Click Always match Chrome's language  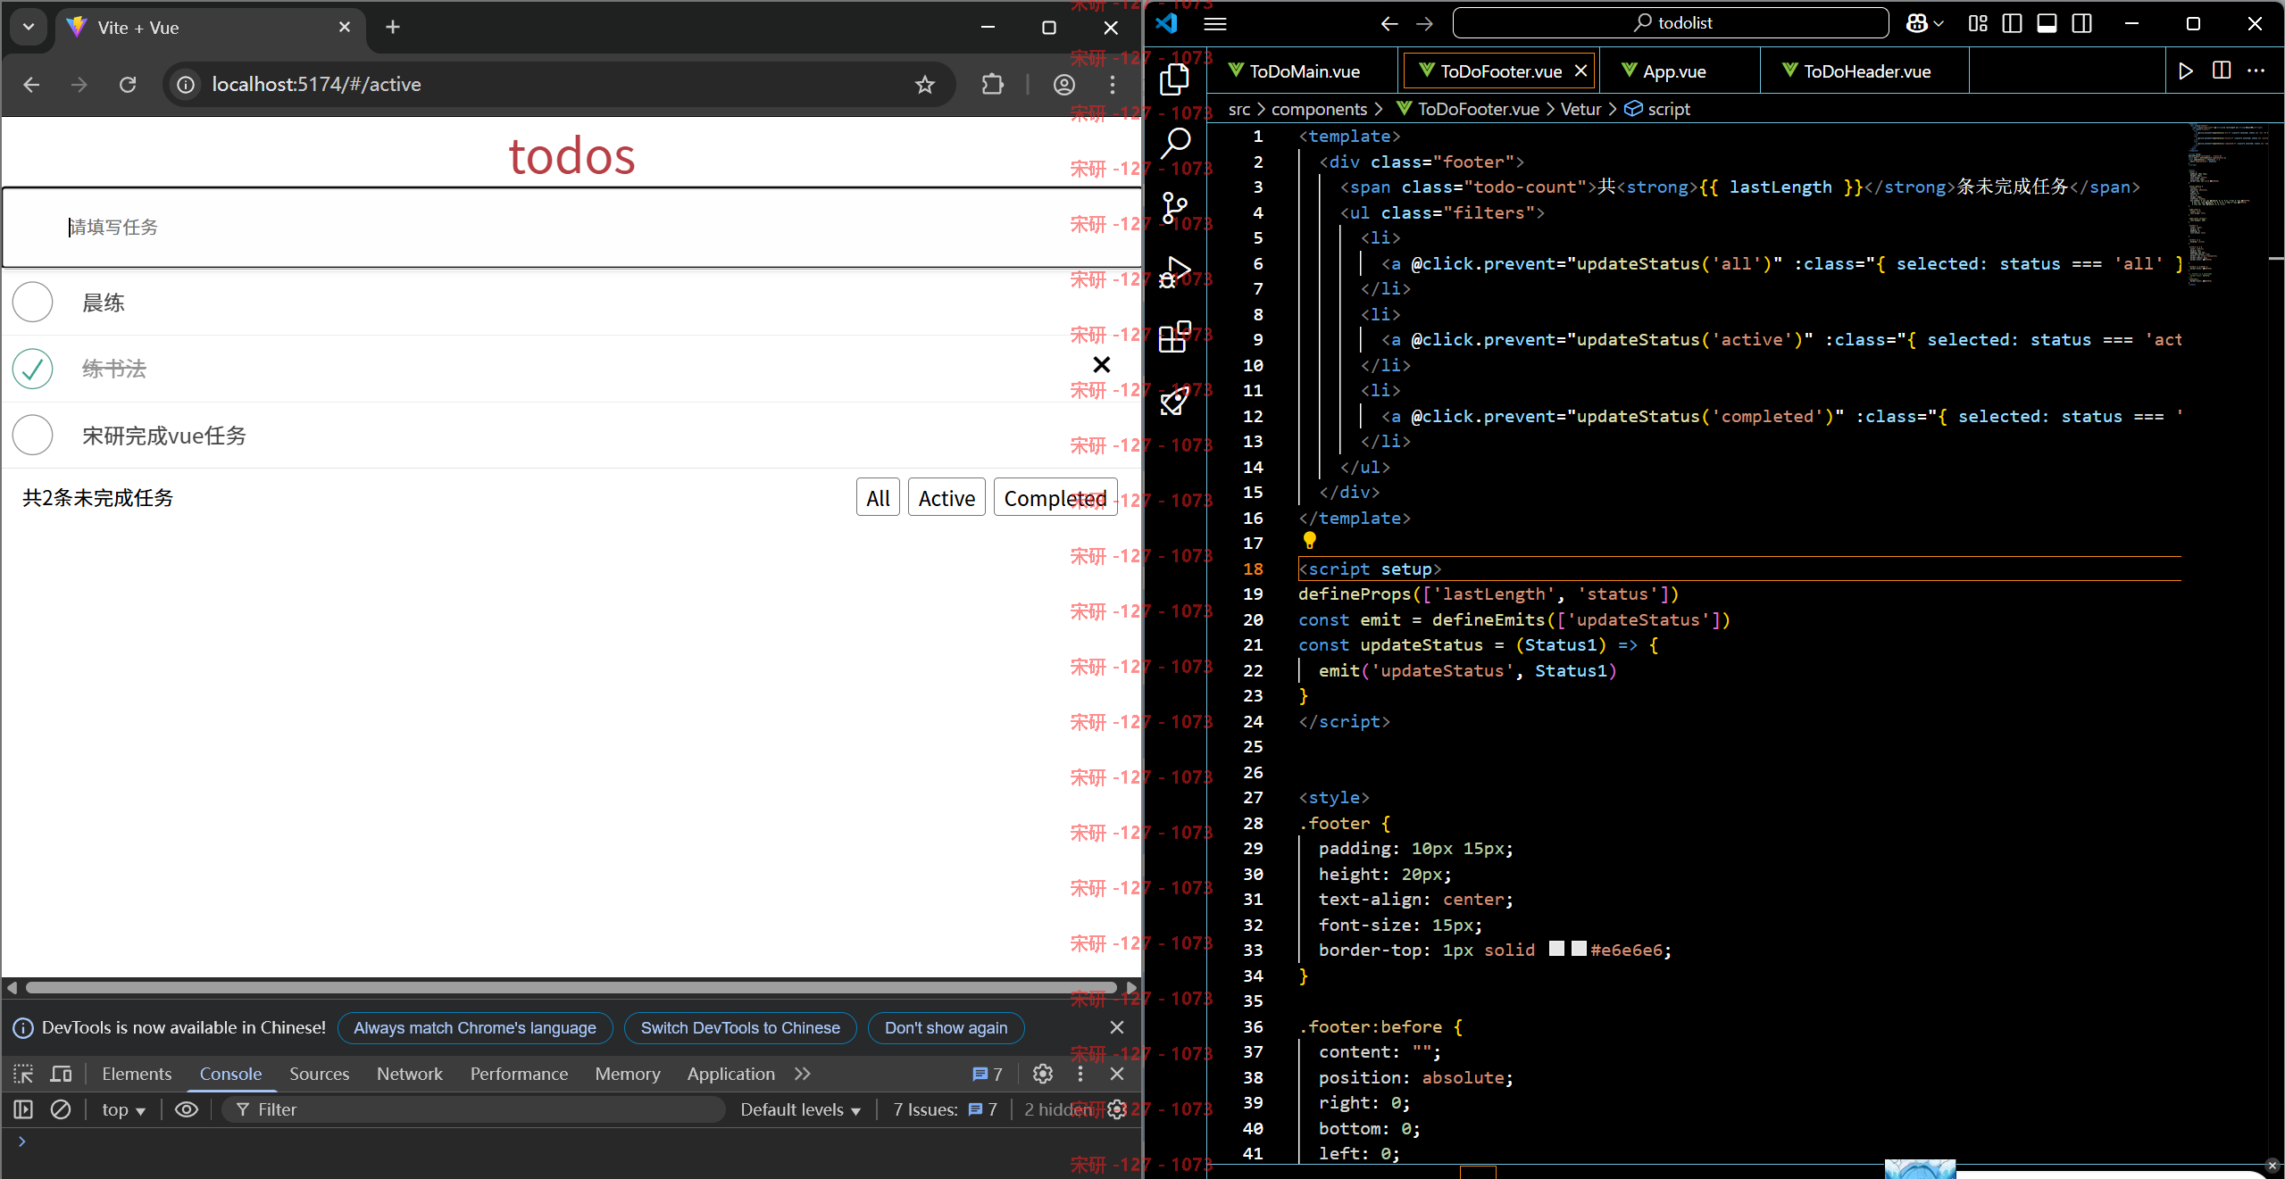[474, 1027]
